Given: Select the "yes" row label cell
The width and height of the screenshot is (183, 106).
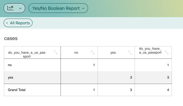Looking at the screenshot, I should pos(11,77).
